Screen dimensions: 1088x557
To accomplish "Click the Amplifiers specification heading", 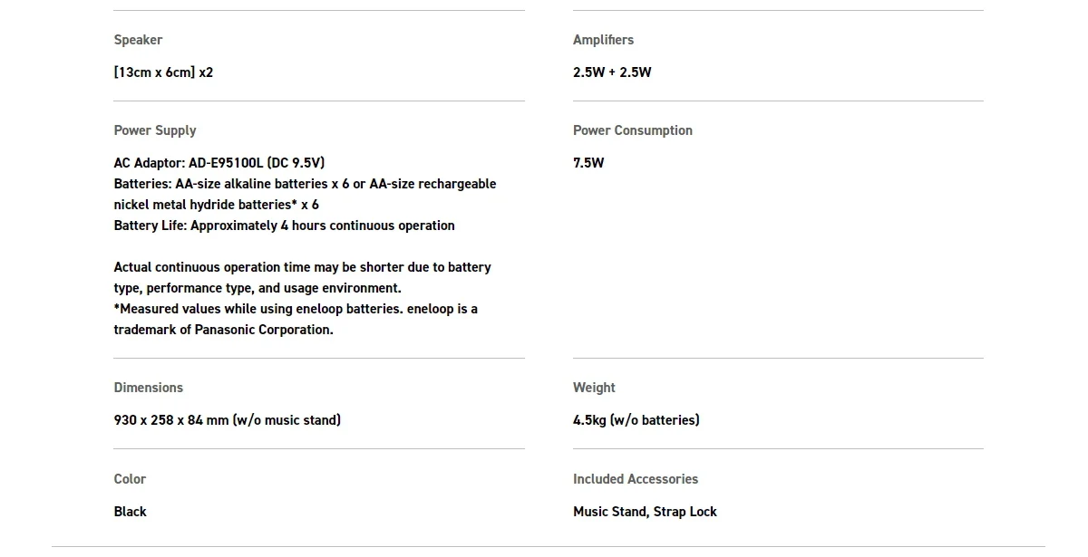I will click(603, 40).
